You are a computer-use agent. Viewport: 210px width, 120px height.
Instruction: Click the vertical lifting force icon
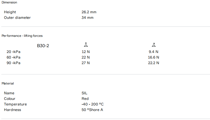coord(86,45)
